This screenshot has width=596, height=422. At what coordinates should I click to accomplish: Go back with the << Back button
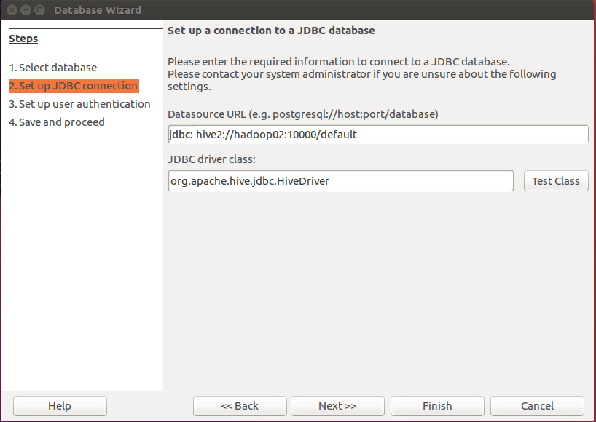pyautogui.click(x=240, y=406)
